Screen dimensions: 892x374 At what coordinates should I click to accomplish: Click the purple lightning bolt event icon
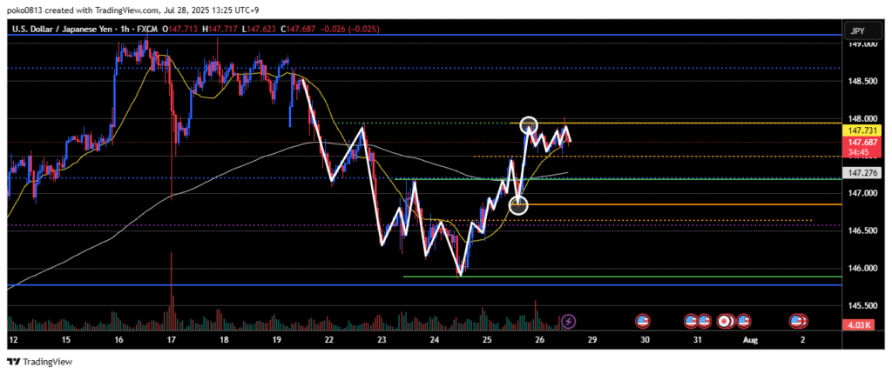[x=568, y=321]
